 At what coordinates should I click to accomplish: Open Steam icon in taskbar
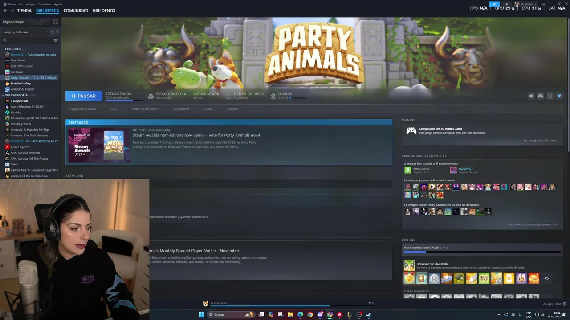pyautogui.click(x=369, y=315)
